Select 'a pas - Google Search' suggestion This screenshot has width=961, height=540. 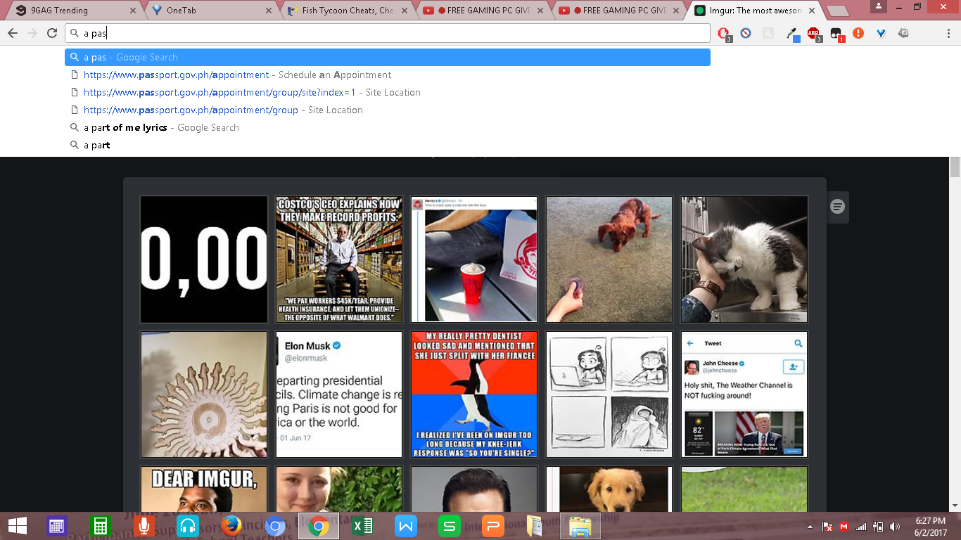(x=388, y=57)
